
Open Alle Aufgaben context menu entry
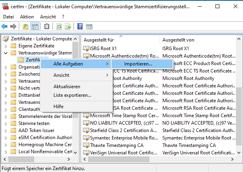pyautogui.click(x=76, y=64)
